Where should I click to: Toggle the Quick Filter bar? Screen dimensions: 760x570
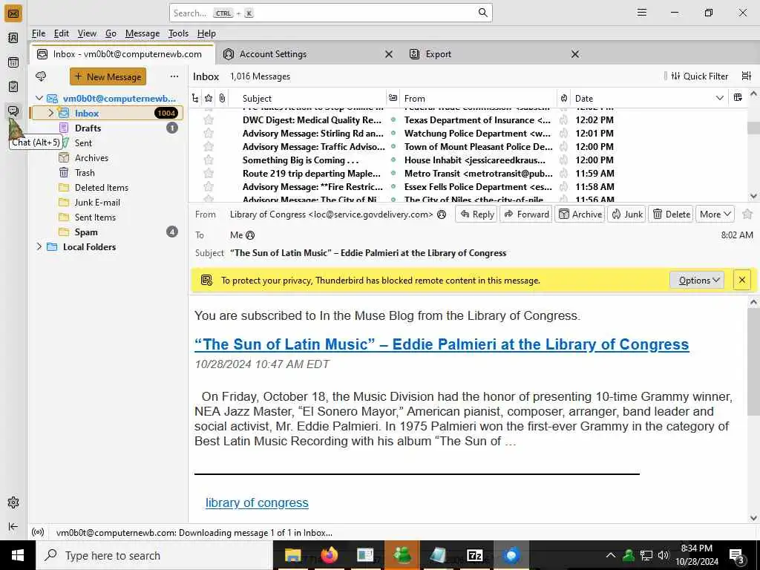point(699,76)
